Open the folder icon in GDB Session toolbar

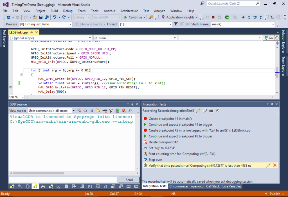[x=98, y=110]
